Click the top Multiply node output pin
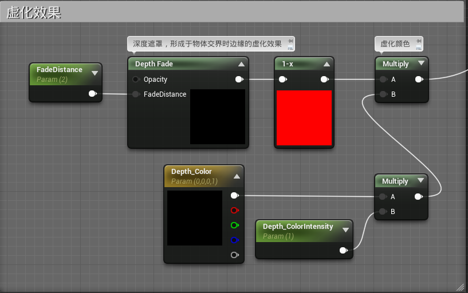This screenshot has height=293, width=468. 419,80
